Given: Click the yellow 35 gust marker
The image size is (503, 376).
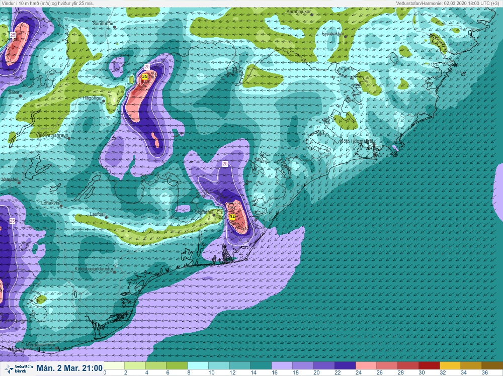Looking at the screenshot, I should (145, 76).
